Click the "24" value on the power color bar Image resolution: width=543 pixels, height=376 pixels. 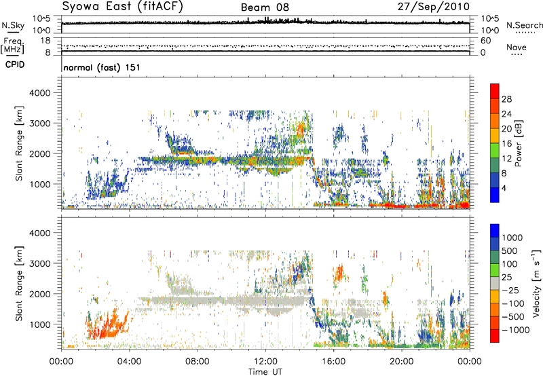[x=506, y=114]
